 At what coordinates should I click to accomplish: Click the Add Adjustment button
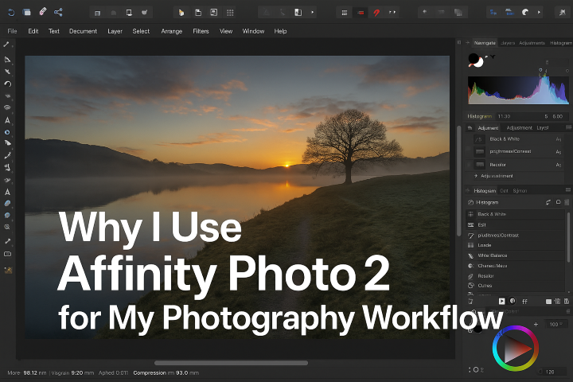pyautogui.click(x=493, y=176)
